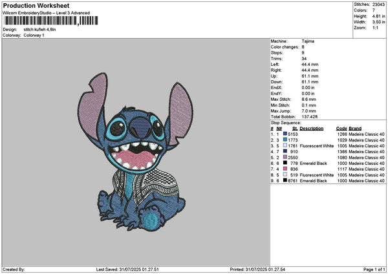This screenshot has height=274, width=388.
Task: Click the Trims value 34
Action: pyautogui.click(x=304, y=59)
